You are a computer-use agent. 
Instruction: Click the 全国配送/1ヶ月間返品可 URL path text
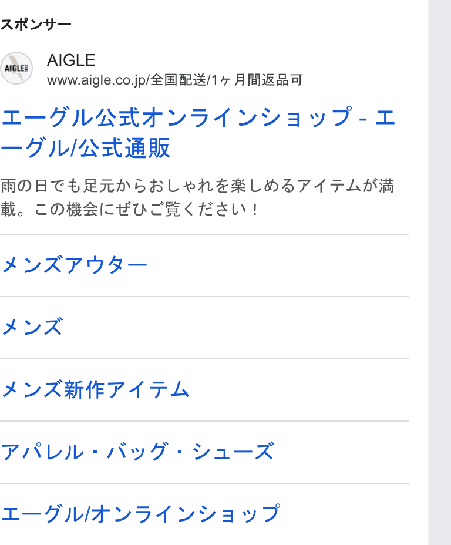point(226,80)
